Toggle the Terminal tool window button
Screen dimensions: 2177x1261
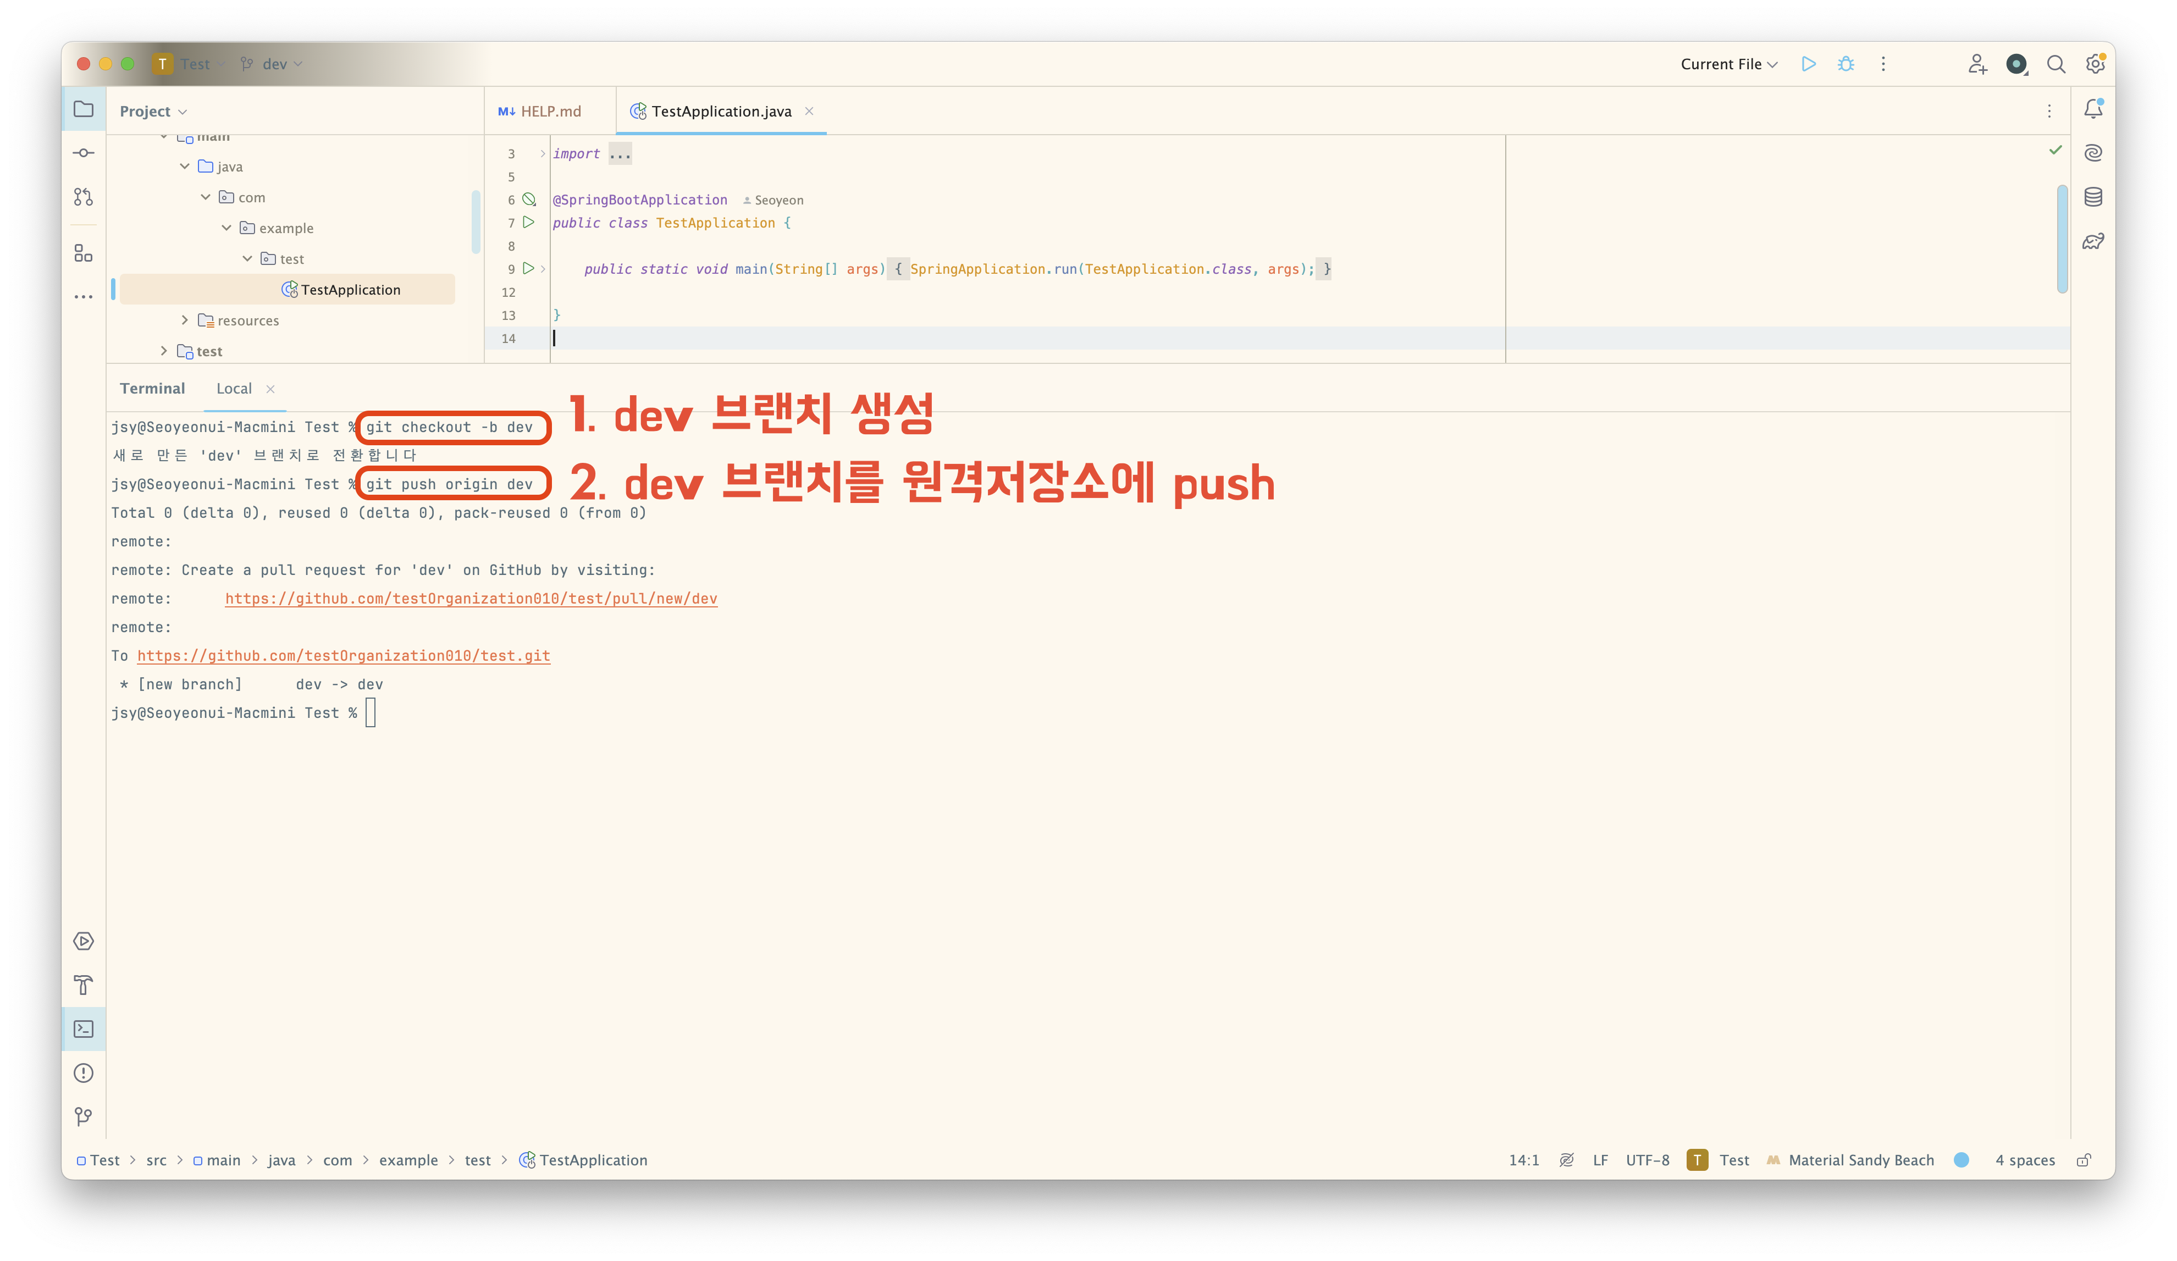pyautogui.click(x=84, y=1028)
